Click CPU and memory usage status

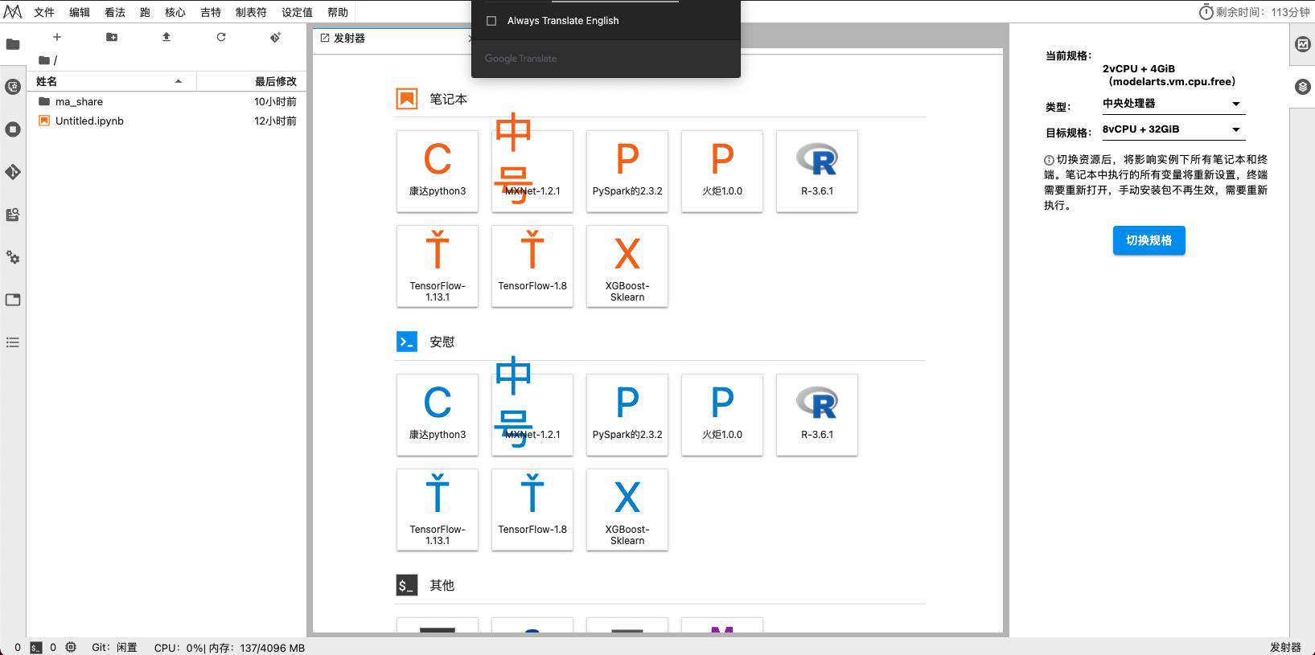[229, 647]
